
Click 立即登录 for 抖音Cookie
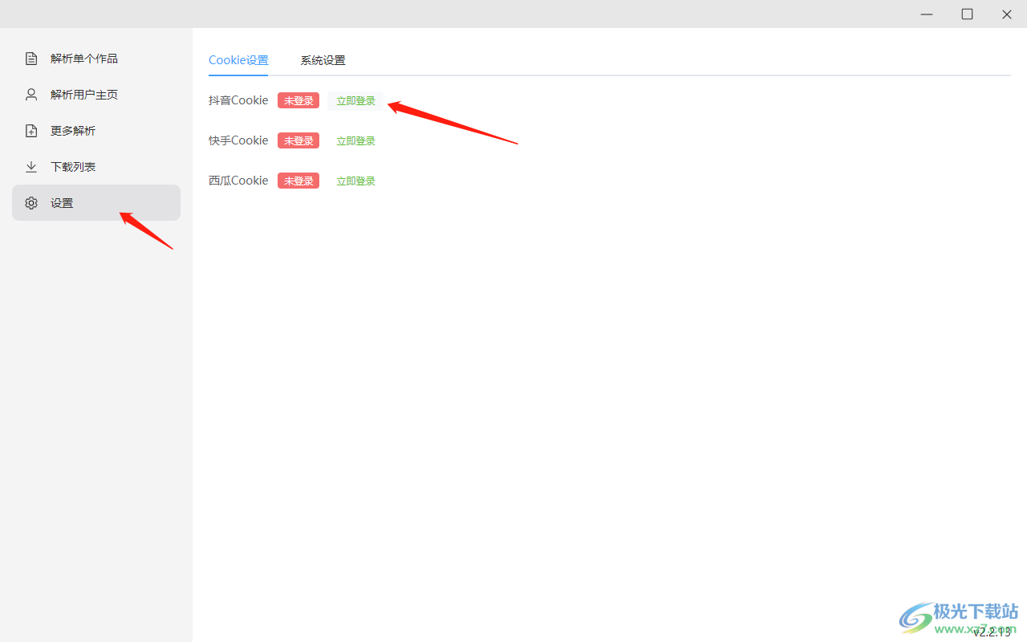355,101
